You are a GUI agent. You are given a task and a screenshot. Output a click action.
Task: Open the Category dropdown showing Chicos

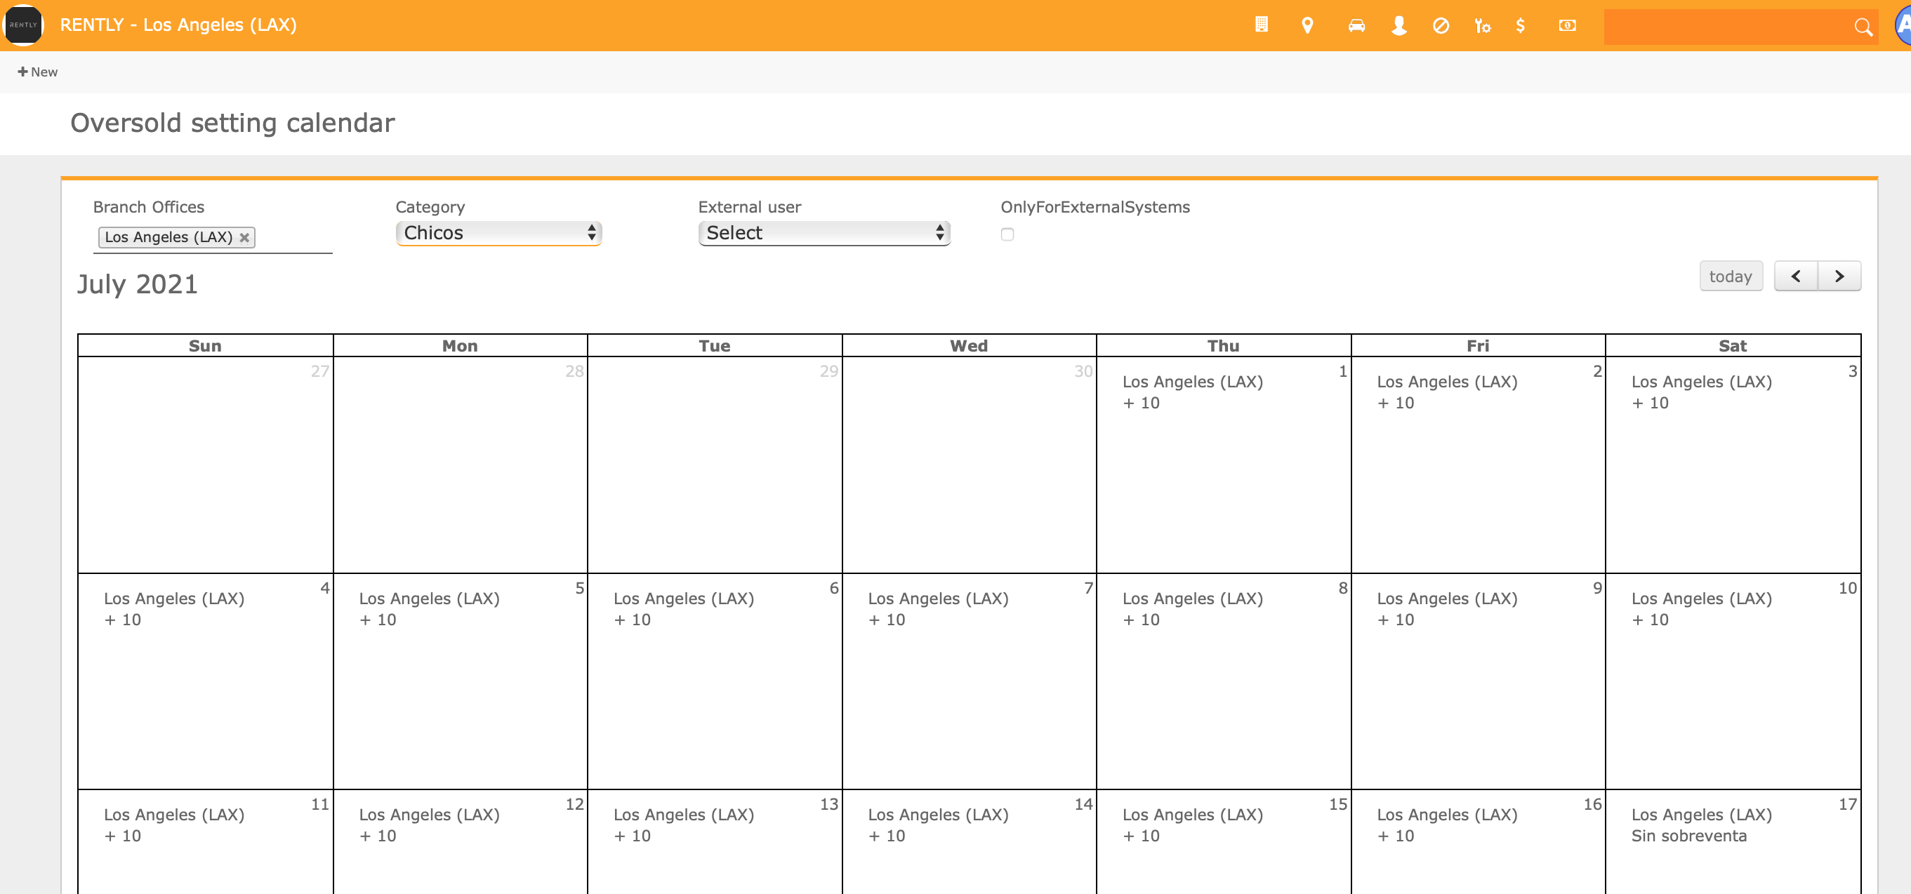click(498, 233)
